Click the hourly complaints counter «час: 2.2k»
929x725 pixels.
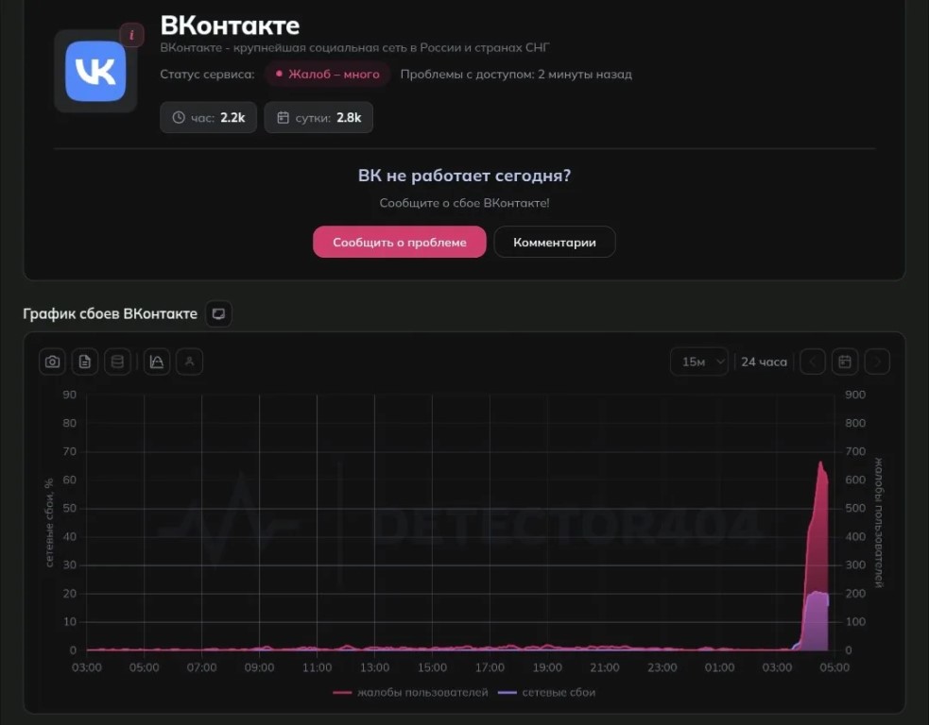(x=208, y=117)
